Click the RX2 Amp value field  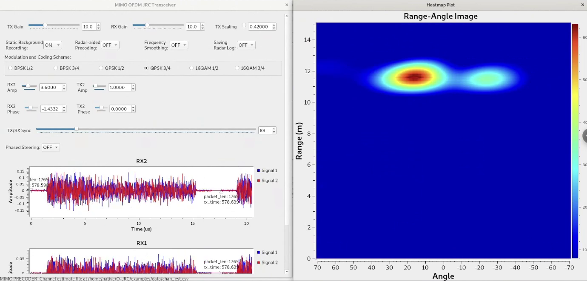tap(50, 88)
